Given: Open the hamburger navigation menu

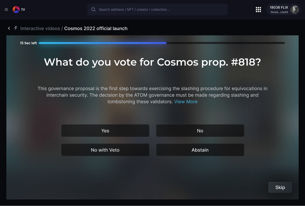Looking at the screenshot, I should (6, 10).
